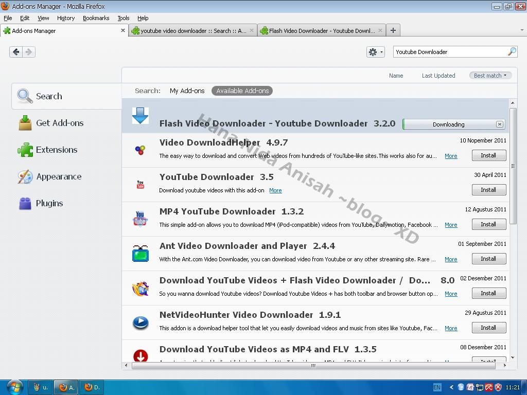Click the NetVideoHunter play icon

140,322
